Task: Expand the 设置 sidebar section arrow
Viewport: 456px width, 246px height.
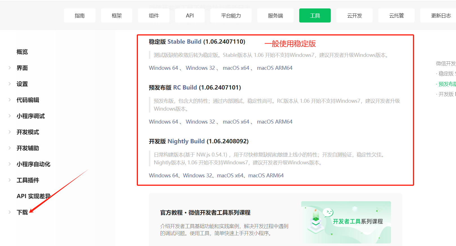Action: pyautogui.click(x=10, y=84)
